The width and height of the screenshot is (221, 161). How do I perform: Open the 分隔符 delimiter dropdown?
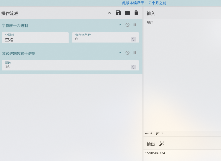35,38
